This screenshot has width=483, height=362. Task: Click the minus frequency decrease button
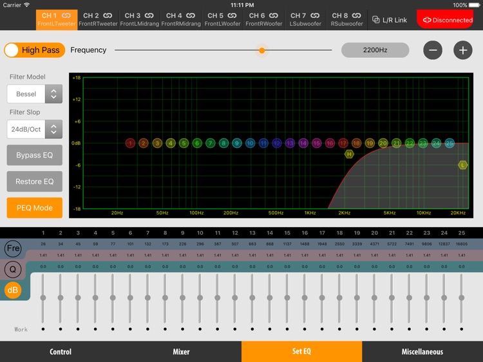pos(433,50)
